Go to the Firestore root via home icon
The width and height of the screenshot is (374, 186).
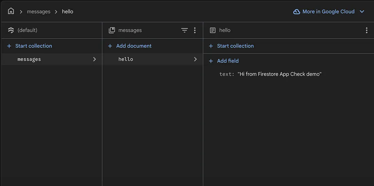[x=11, y=11]
